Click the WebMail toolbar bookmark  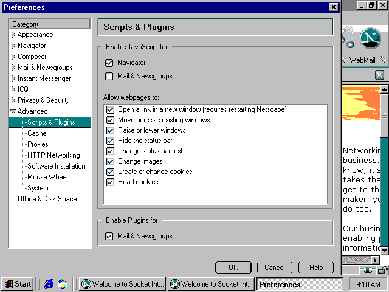click(362, 60)
